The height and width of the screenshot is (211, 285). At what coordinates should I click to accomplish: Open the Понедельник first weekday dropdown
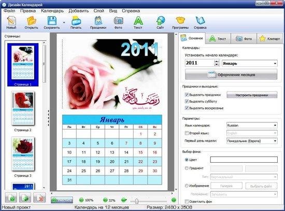[x=252, y=141]
